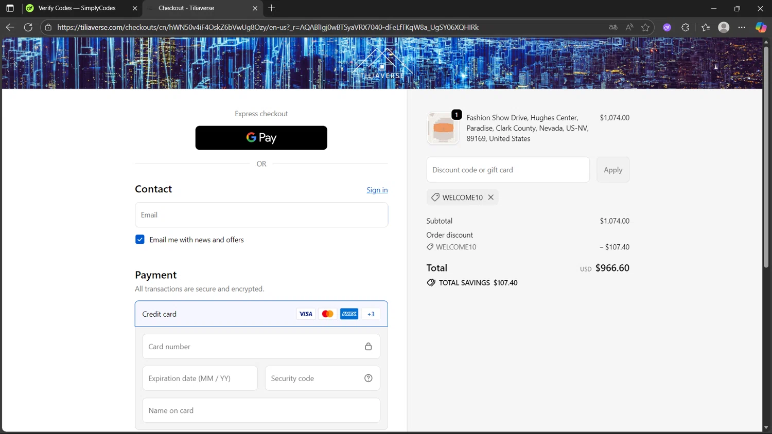772x434 pixels.
Task: Open the browser profile avatar
Action: pos(724,27)
